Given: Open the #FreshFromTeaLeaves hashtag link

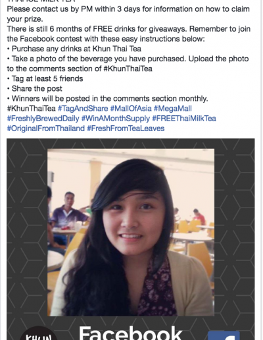Looking at the screenshot, I should pyautogui.click(x=126, y=128).
